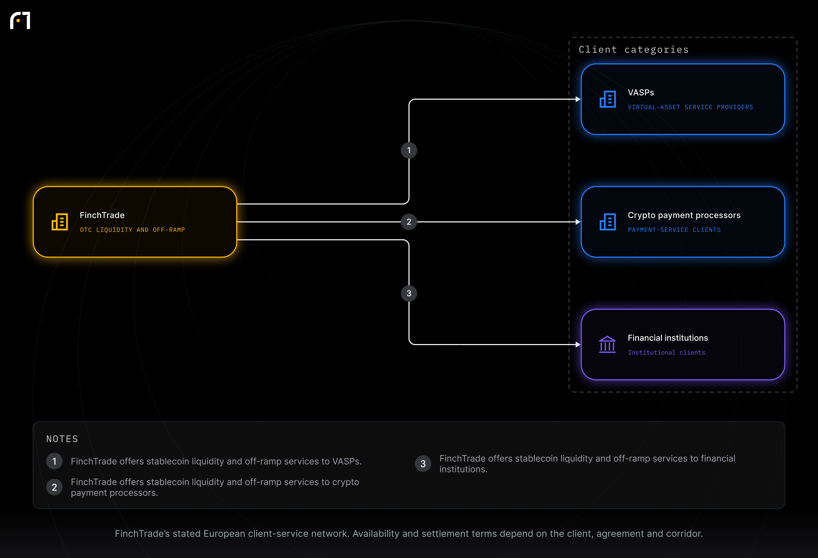This screenshot has width=818, height=558.
Task: Click the 'Client categories' group heading
Action: [x=633, y=50]
